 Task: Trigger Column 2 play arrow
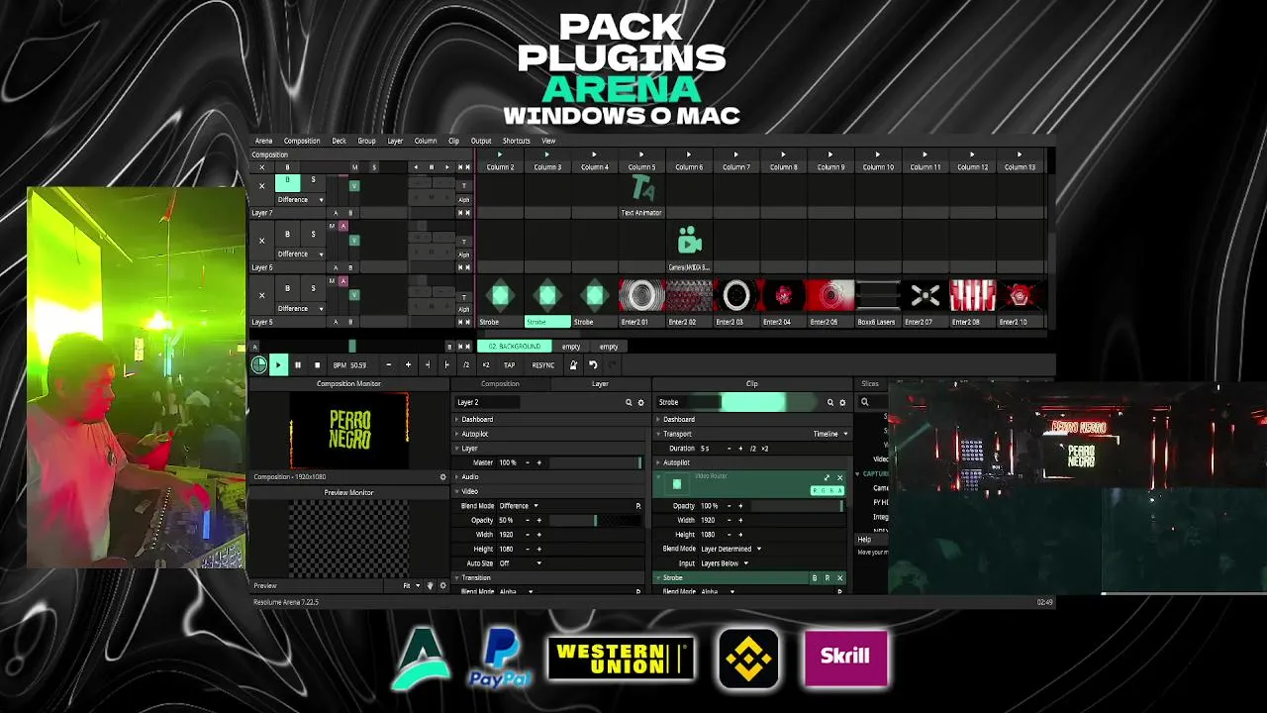500,154
